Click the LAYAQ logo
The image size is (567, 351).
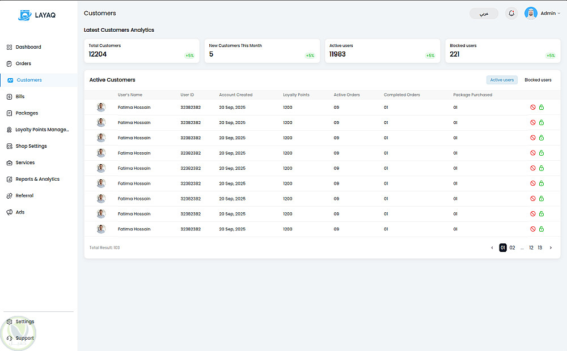click(37, 15)
